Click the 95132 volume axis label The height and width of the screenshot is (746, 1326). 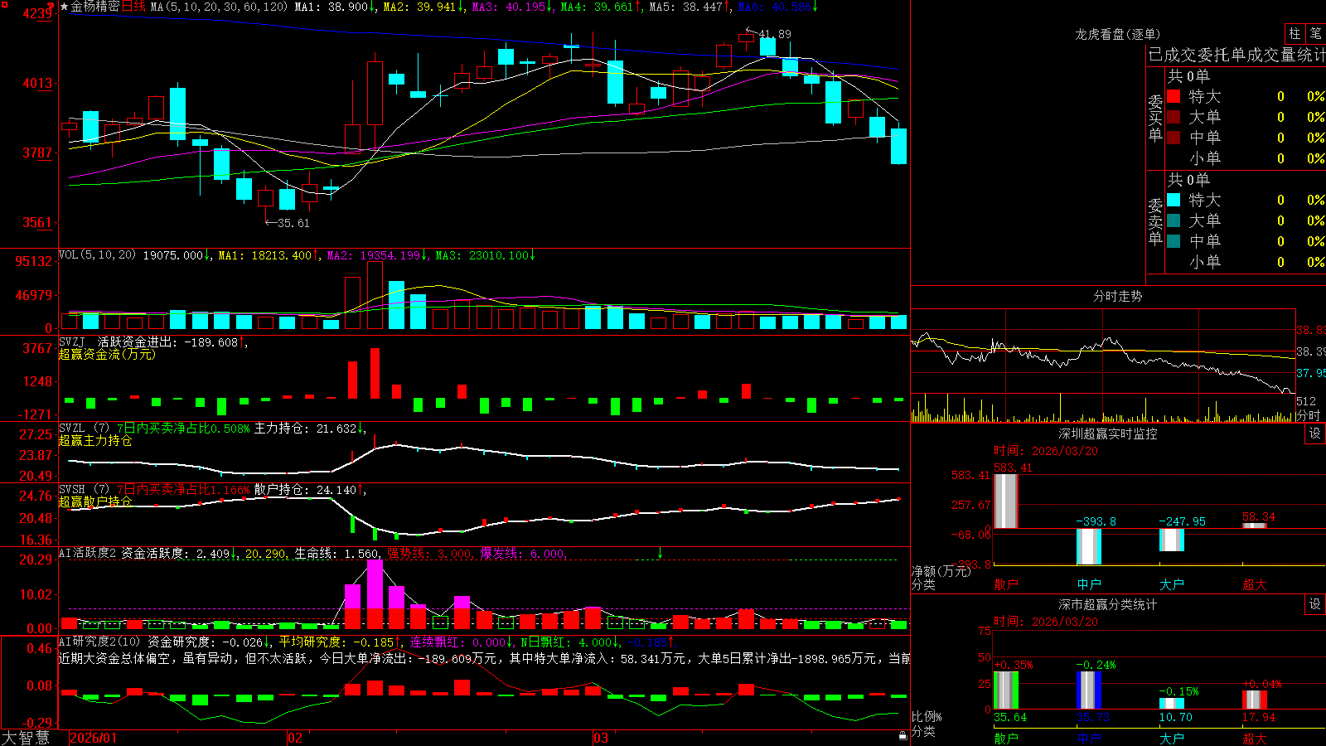[34, 261]
